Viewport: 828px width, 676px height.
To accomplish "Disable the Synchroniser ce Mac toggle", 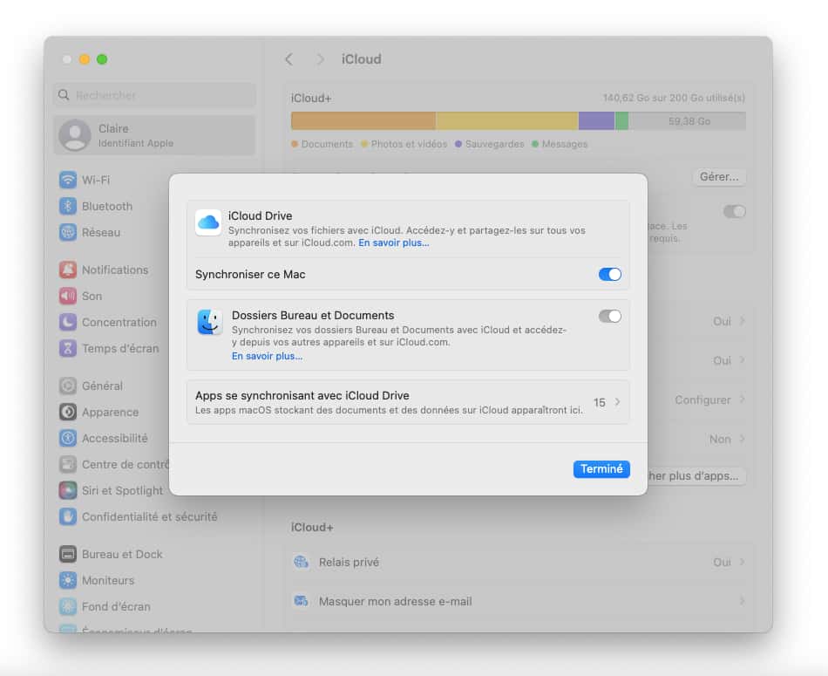I will tap(609, 274).
